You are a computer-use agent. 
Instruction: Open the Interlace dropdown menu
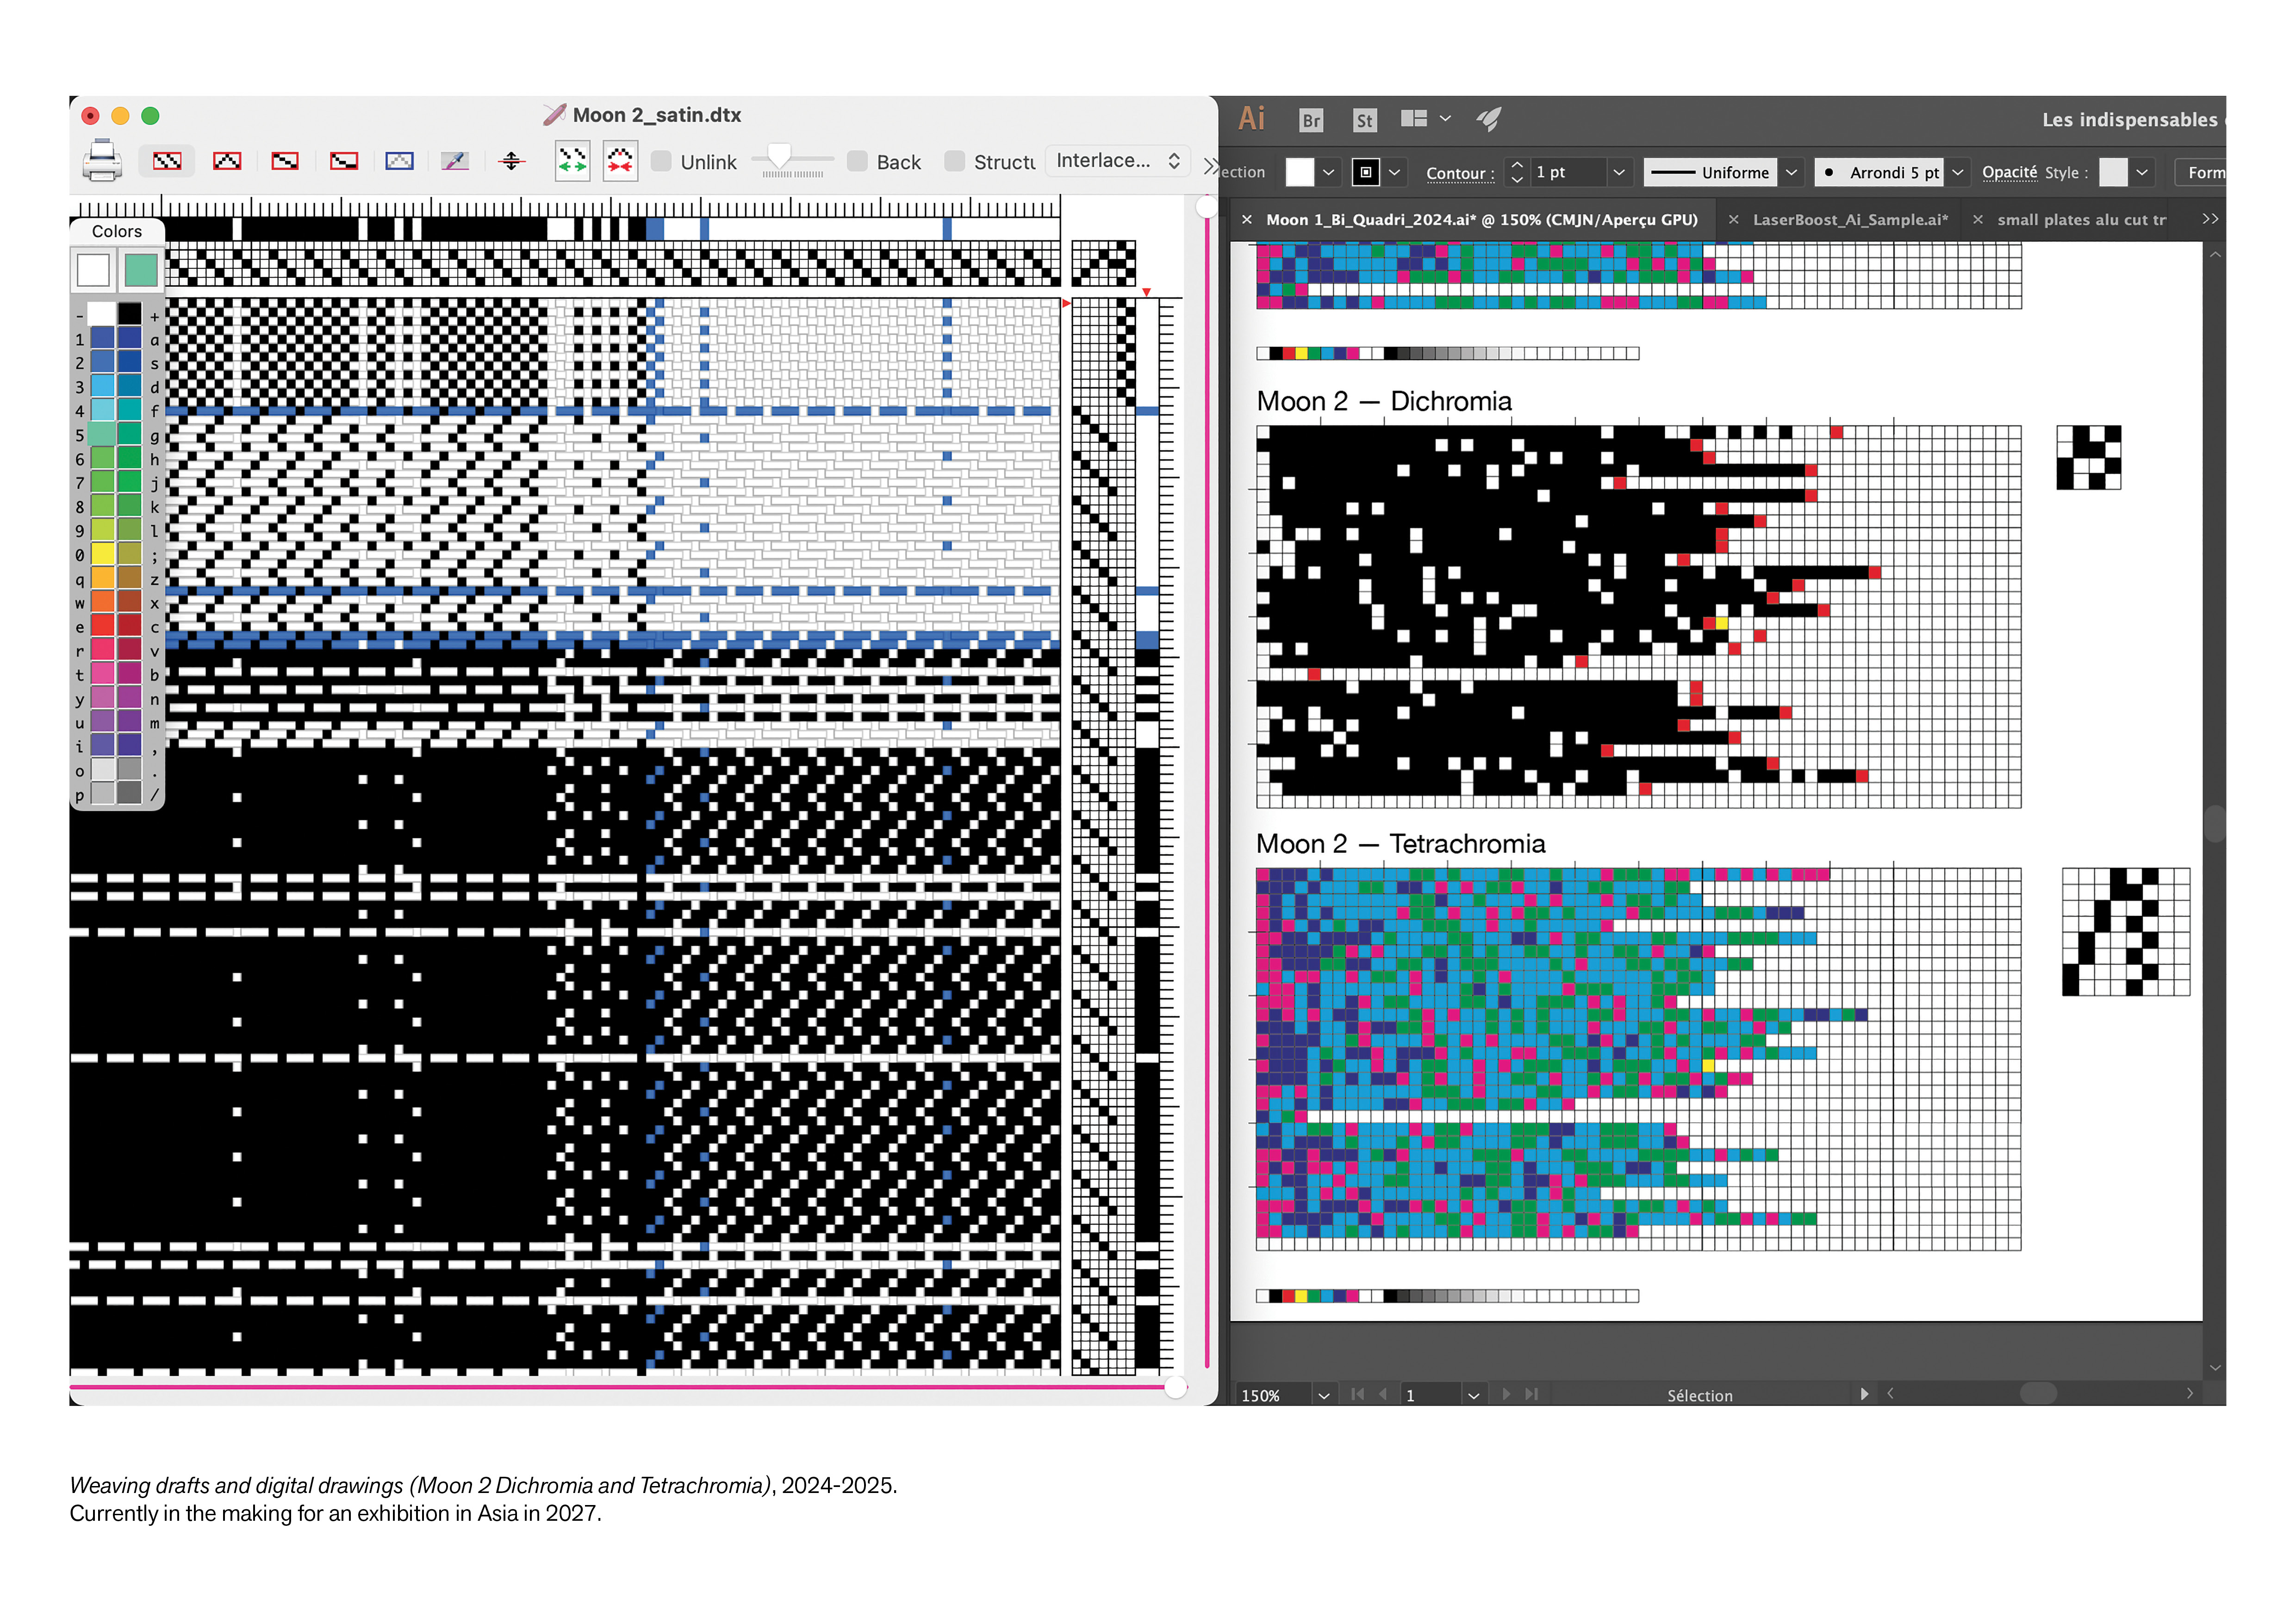click(1117, 161)
